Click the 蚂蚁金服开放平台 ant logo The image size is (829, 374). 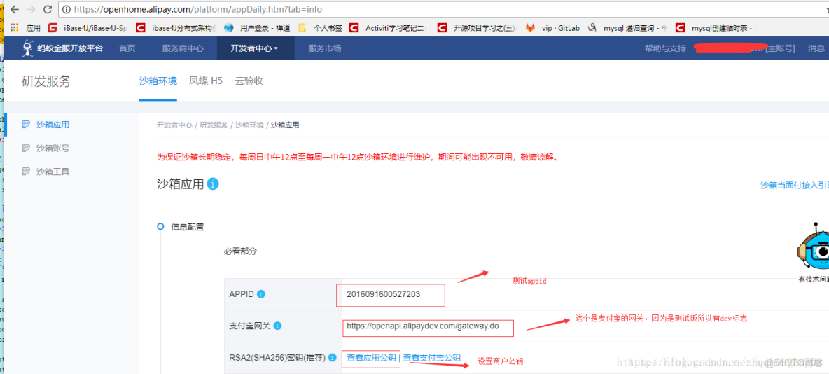[x=27, y=48]
